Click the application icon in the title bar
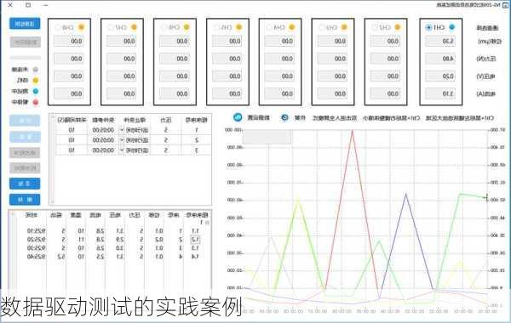 [506, 5]
